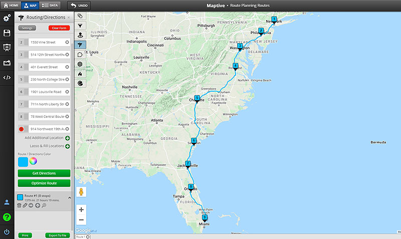Switch to the DATA tab
This screenshot has height=239, width=401.
[x=49, y=6]
